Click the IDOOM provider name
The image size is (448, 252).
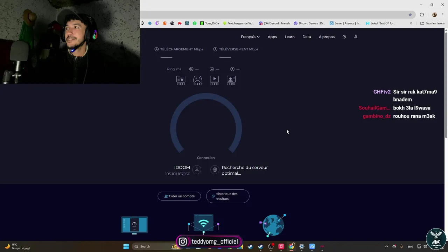tap(182, 167)
